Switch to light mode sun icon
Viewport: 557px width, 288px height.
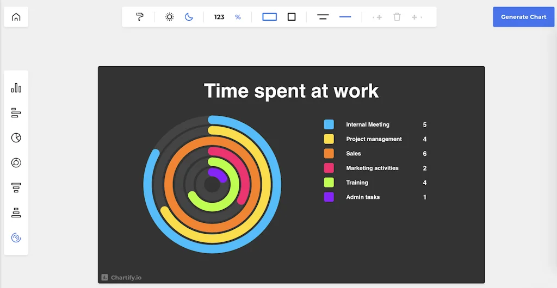[170, 17]
